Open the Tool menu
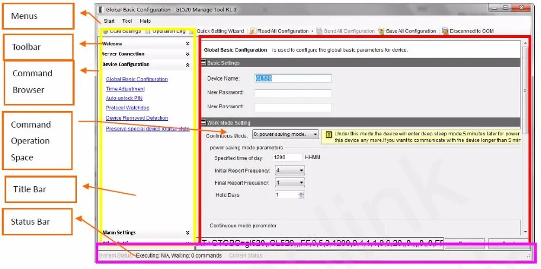 127,21
